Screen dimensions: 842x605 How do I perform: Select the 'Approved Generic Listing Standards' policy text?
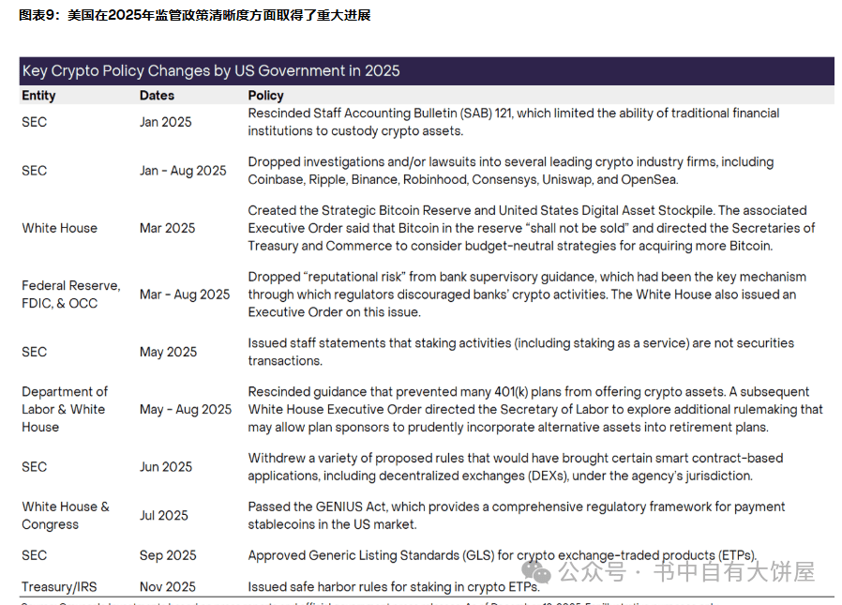coord(502,555)
